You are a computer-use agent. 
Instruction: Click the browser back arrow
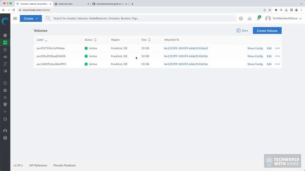[x=3, y=10]
